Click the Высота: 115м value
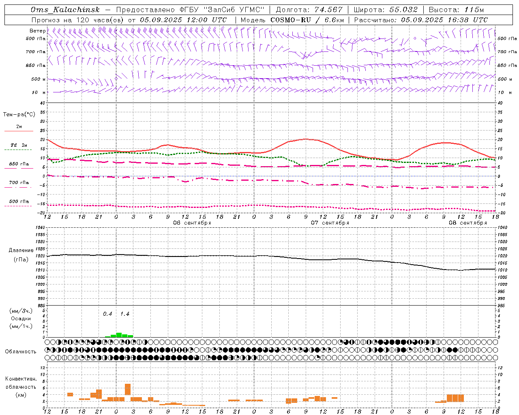The image size is (519, 415). [456, 10]
